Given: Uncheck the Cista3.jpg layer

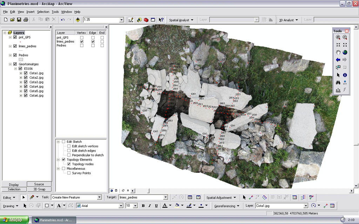Looking at the screenshot, I should coord(26,82).
